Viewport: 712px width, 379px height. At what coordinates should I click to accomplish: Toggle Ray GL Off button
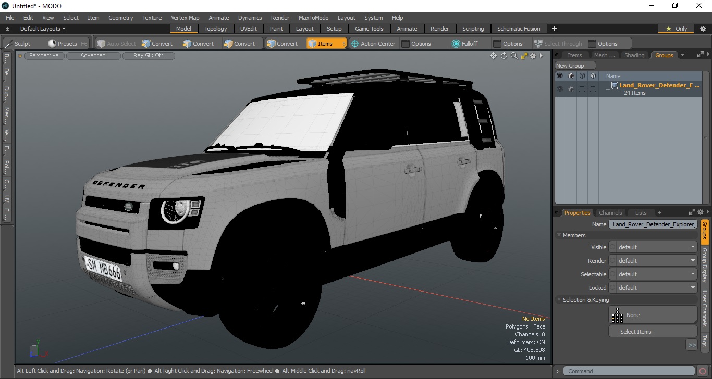coord(149,55)
